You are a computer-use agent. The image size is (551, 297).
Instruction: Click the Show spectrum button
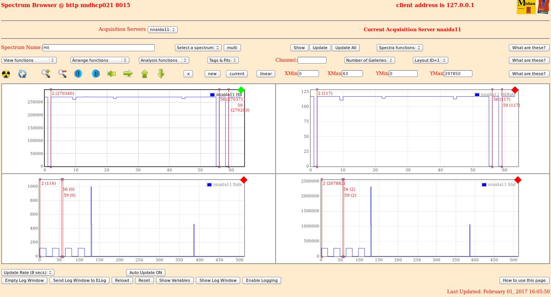pos(299,48)
